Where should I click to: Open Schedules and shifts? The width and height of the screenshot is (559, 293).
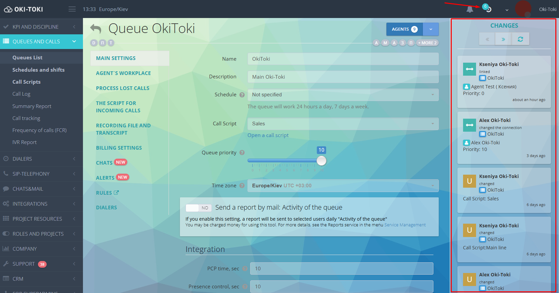pyautogui.click(x=38, y=70)
